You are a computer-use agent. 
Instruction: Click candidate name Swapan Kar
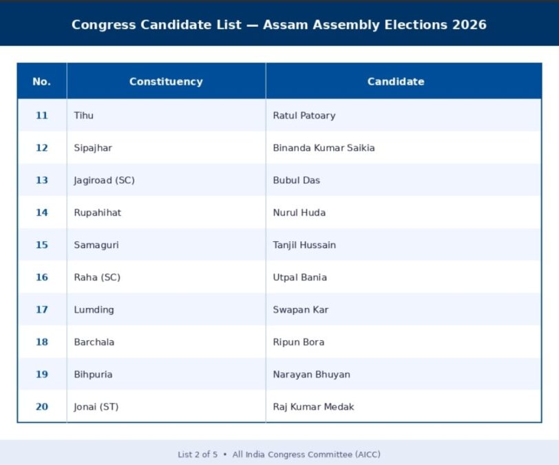click(301, 310)
